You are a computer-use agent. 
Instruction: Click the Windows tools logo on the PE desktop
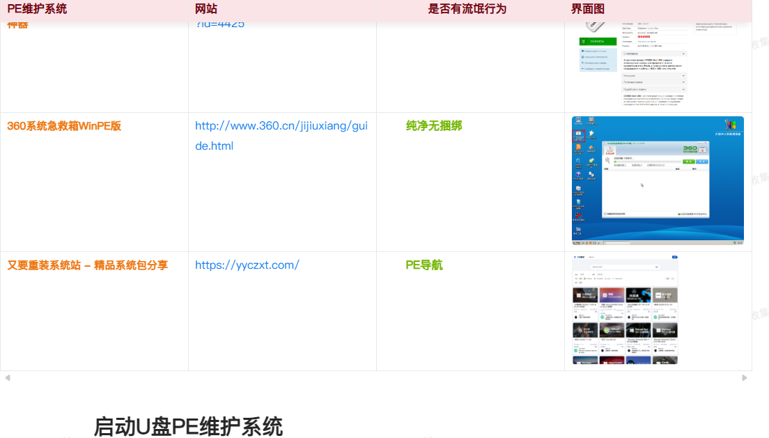pos(730,125)
